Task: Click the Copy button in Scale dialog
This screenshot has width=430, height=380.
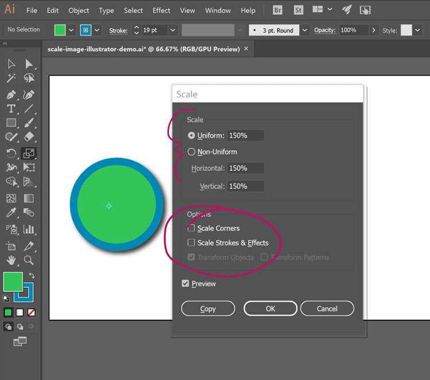Action: 208,308
